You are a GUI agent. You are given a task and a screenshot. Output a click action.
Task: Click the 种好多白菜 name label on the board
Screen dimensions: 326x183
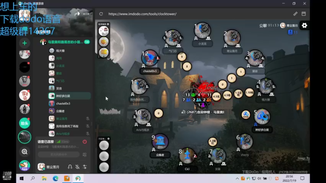[262, 130]
